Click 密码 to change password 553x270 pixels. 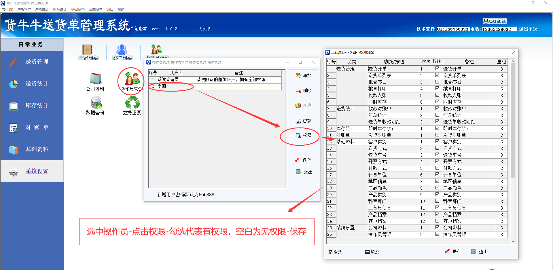click(303, 121)
